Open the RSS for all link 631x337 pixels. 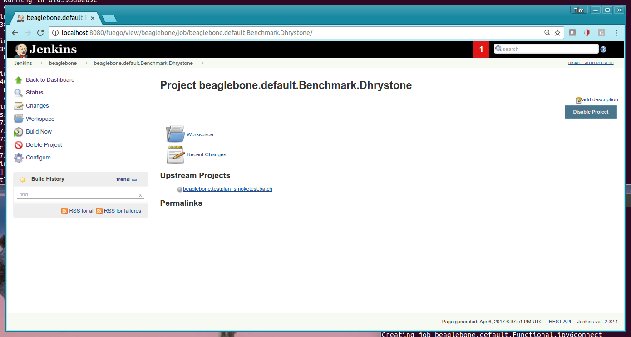click(82, 211)
